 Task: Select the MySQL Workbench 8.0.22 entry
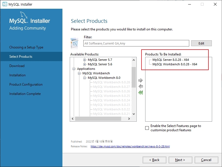pyautogui.click(x=112, y=109)
